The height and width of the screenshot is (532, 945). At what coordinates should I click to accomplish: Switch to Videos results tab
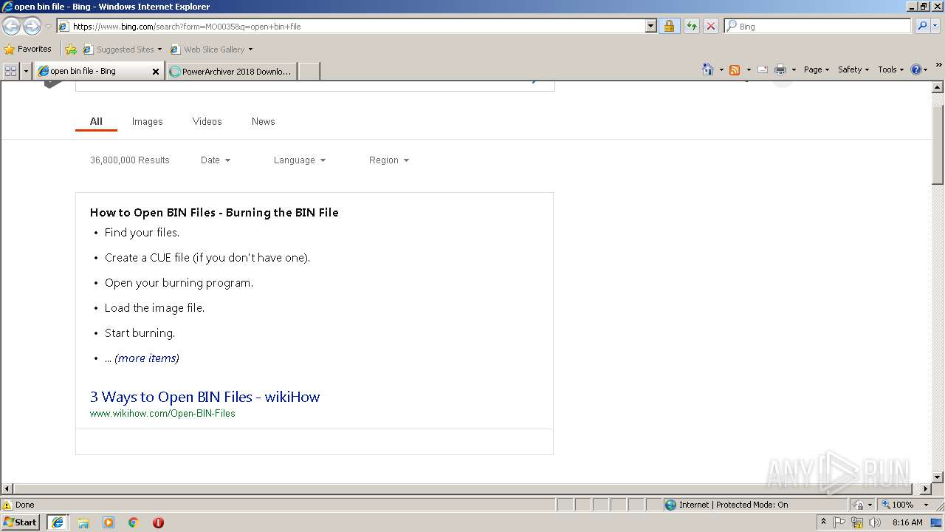click(207, 121)
